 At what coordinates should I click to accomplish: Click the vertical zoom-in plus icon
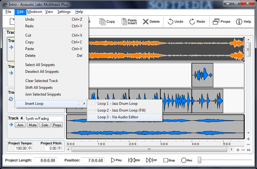(x=248, y=139)
